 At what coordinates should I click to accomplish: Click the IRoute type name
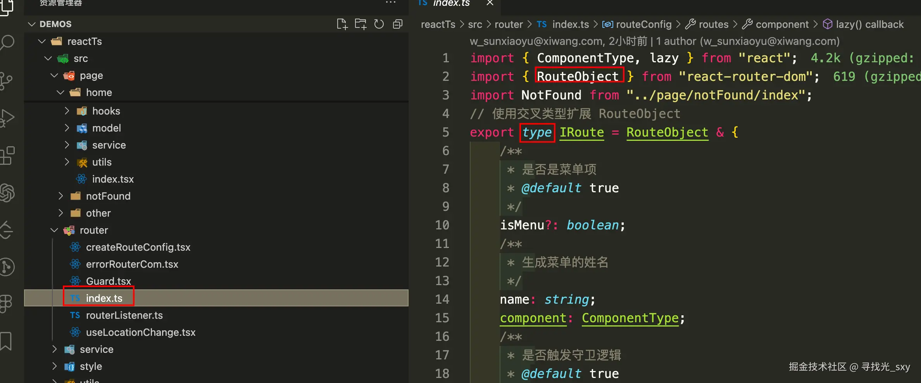(582, 132)
